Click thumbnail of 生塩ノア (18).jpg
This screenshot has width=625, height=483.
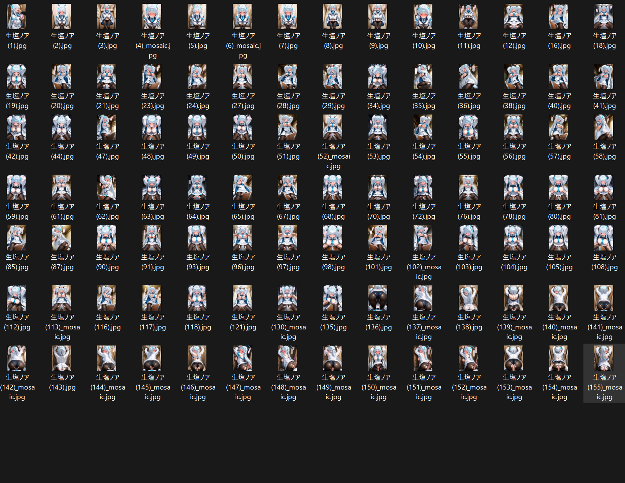coord(604,16)
